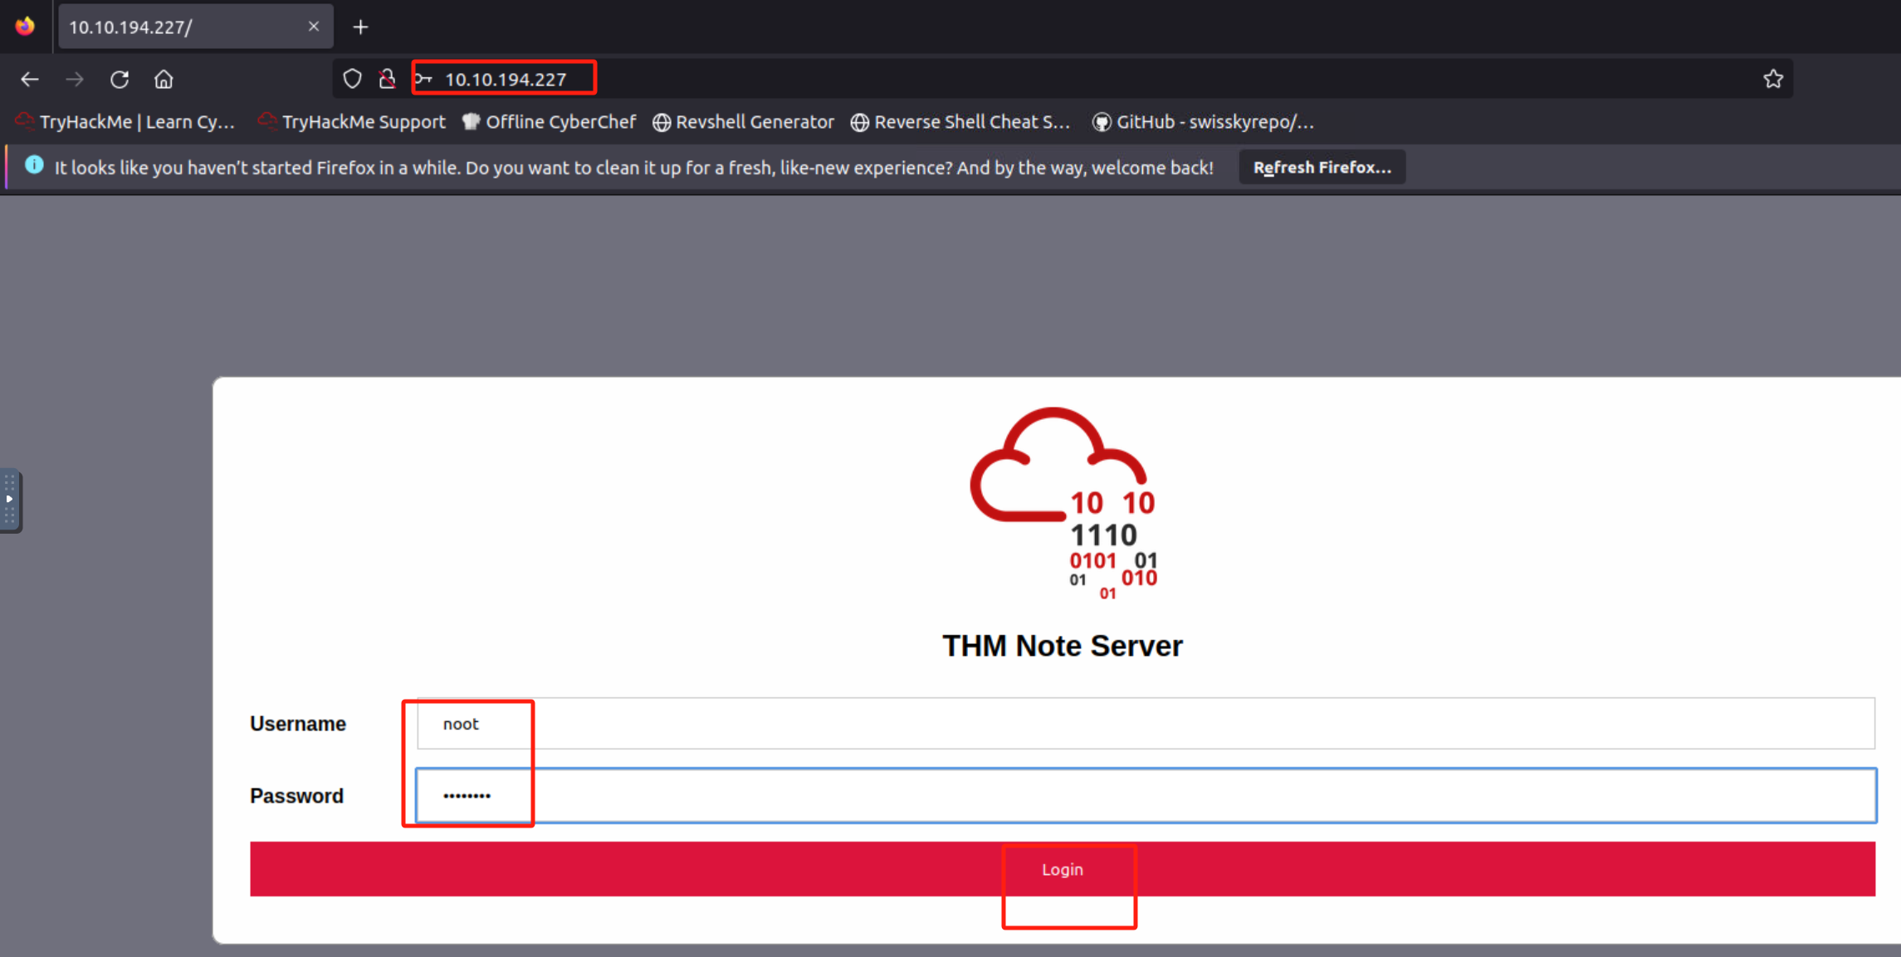This screenshot has width=1901, height=957.
Task: Close the 10.10.194.227 tab
Action: 314,27
